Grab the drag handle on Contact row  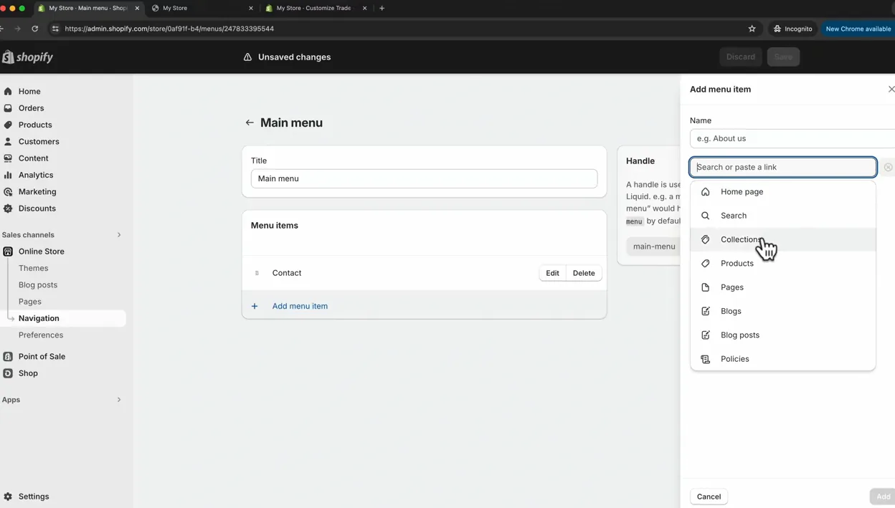coord(257,273)
